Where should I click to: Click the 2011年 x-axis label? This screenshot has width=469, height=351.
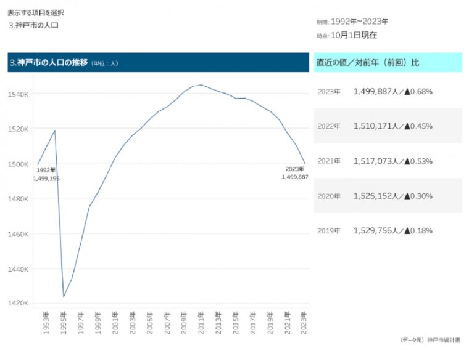201,323
